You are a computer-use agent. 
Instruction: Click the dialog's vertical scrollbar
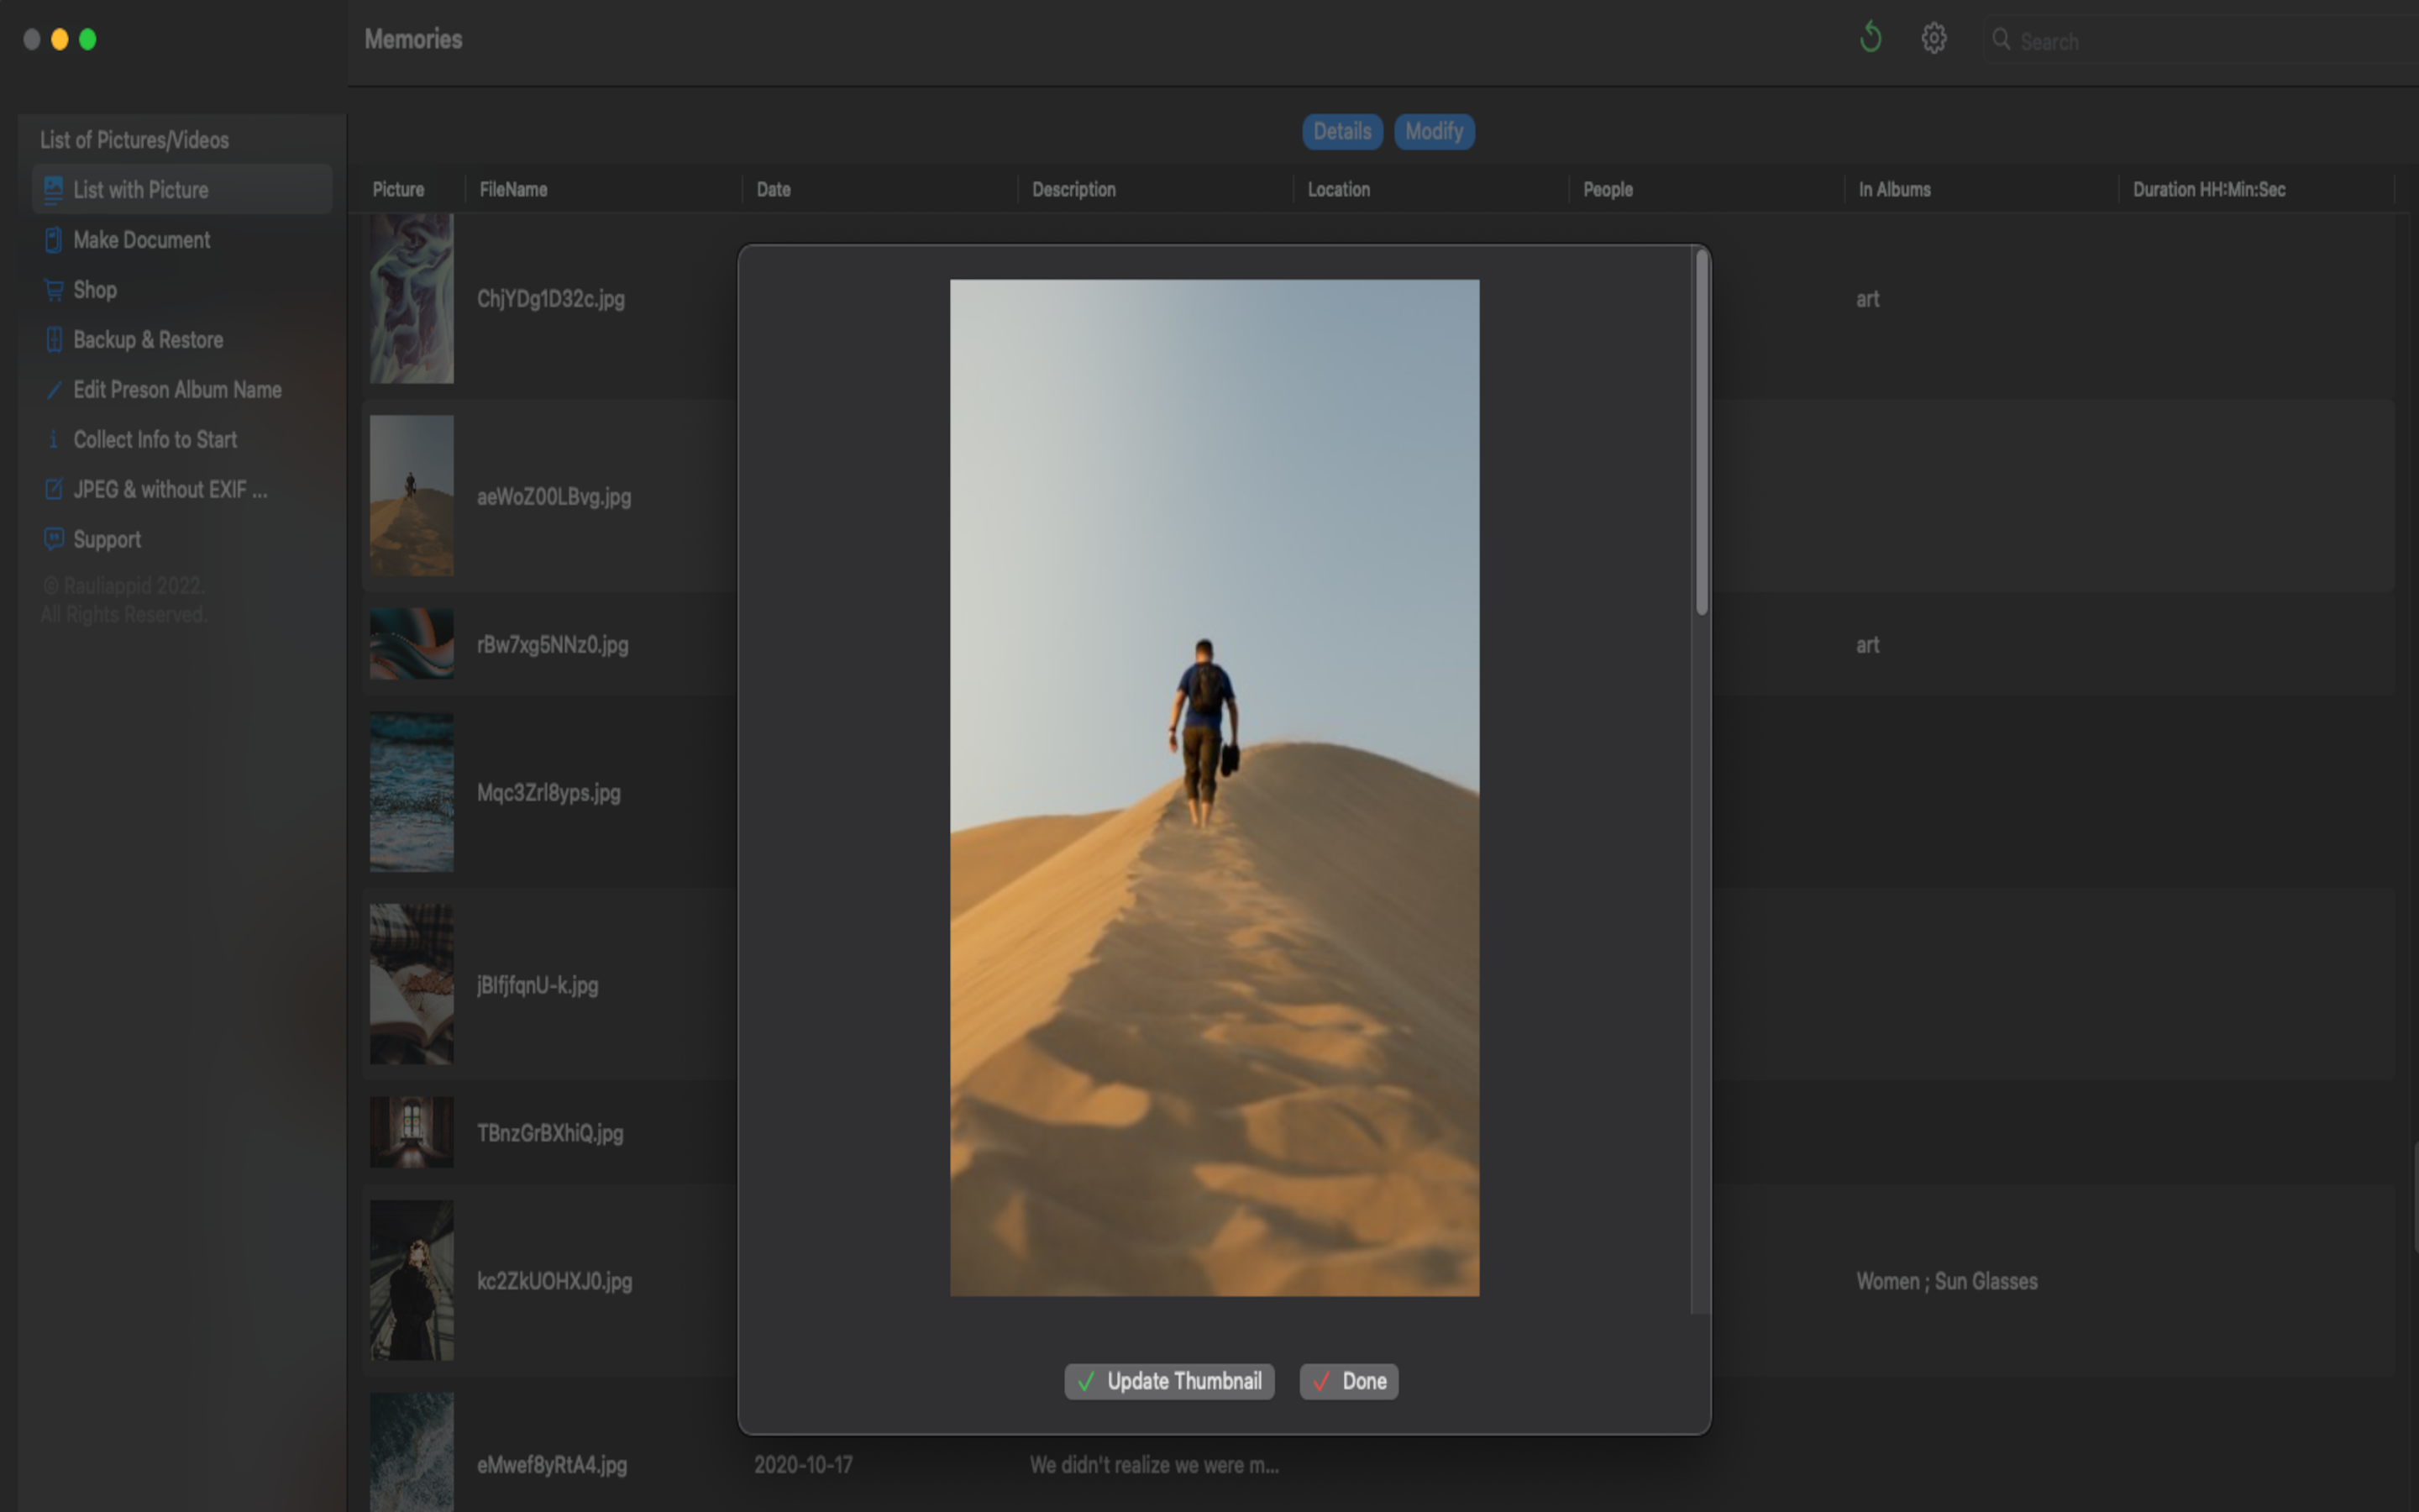(1702, 432)
